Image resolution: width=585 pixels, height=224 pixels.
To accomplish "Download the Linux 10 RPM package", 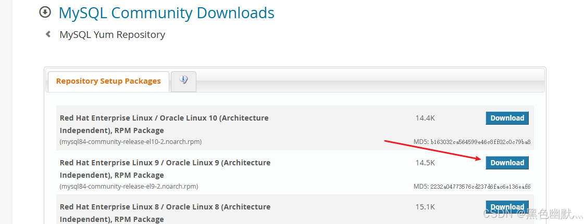I will pyautogui.click(x=507, y=118).
